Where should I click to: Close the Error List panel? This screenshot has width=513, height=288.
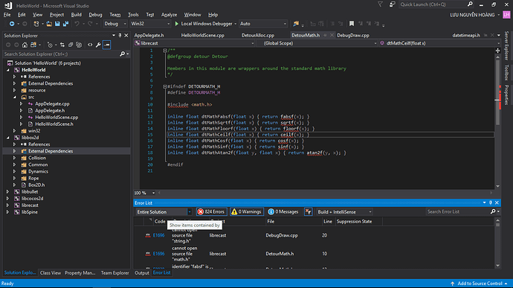pos(497,203)
